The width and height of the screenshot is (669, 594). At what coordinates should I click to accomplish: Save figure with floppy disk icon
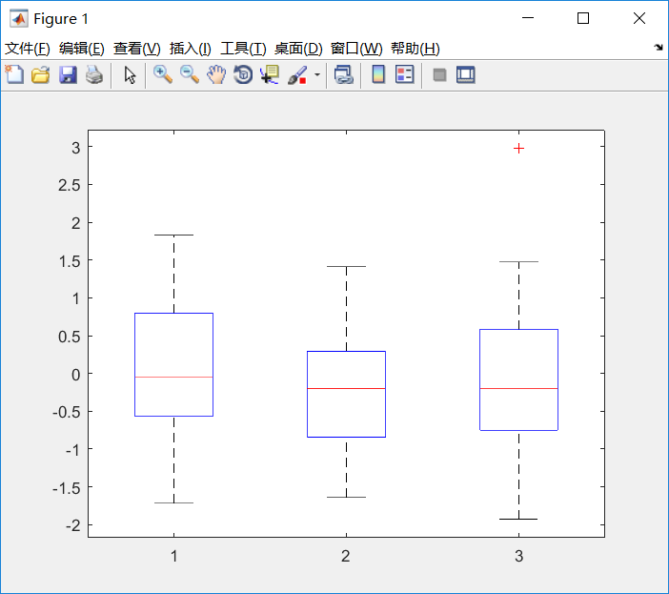click(68, 74)
